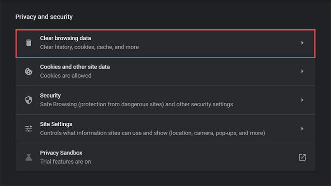Click 'Clear history, cookies, cache, and more' text

(x=90, y=47)
